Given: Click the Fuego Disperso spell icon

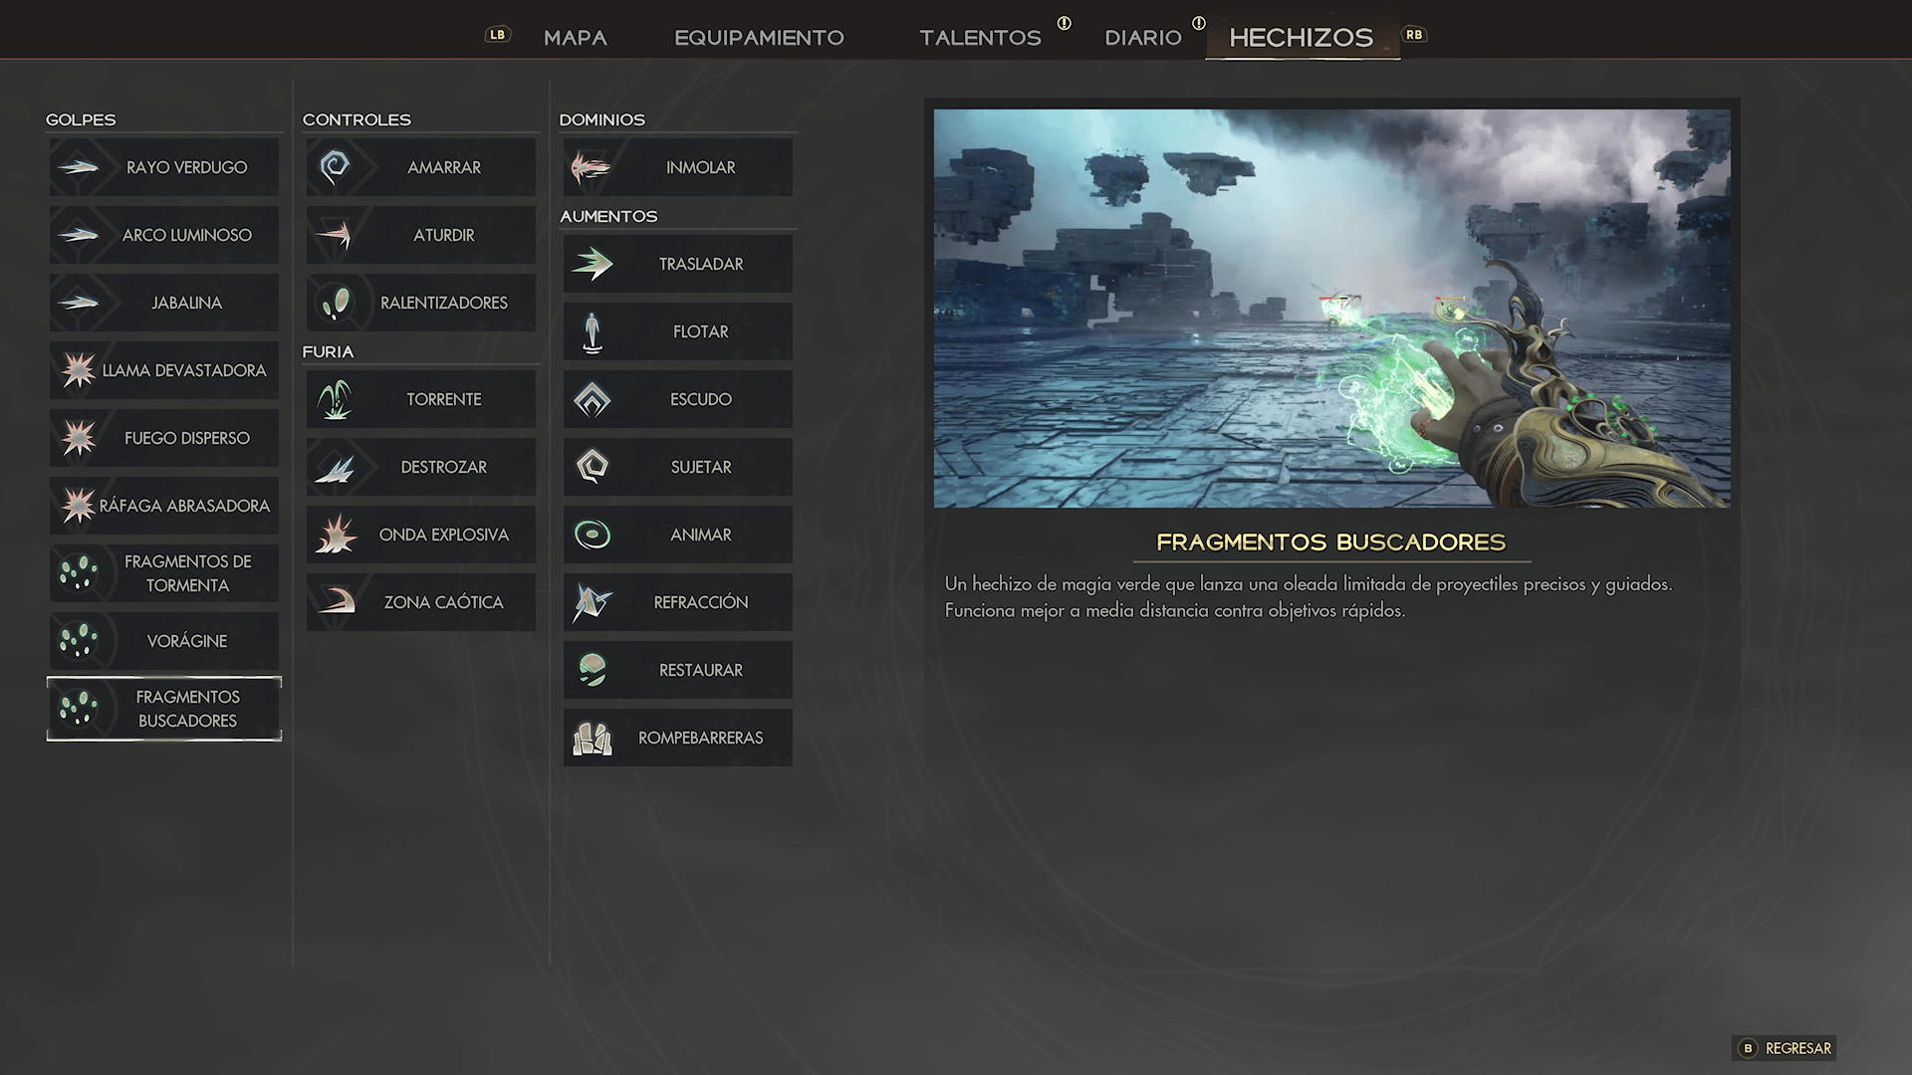Looking at the screenshot, I should pos(78,438).
